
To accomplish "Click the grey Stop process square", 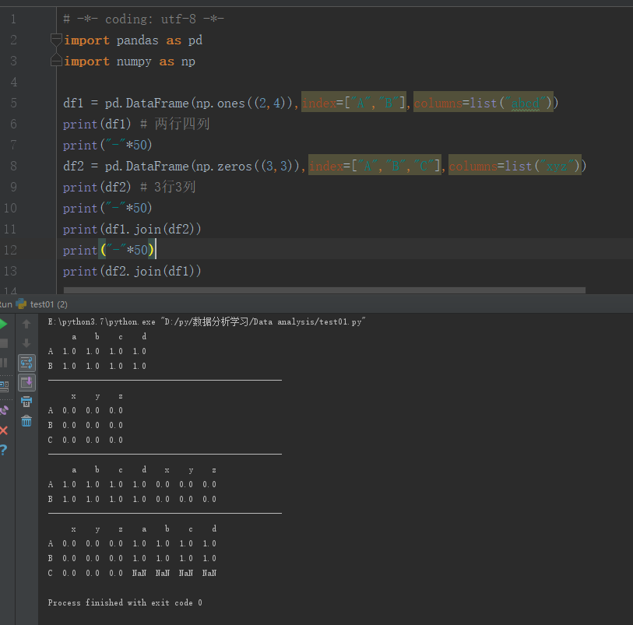I will [x=4, y=343].
